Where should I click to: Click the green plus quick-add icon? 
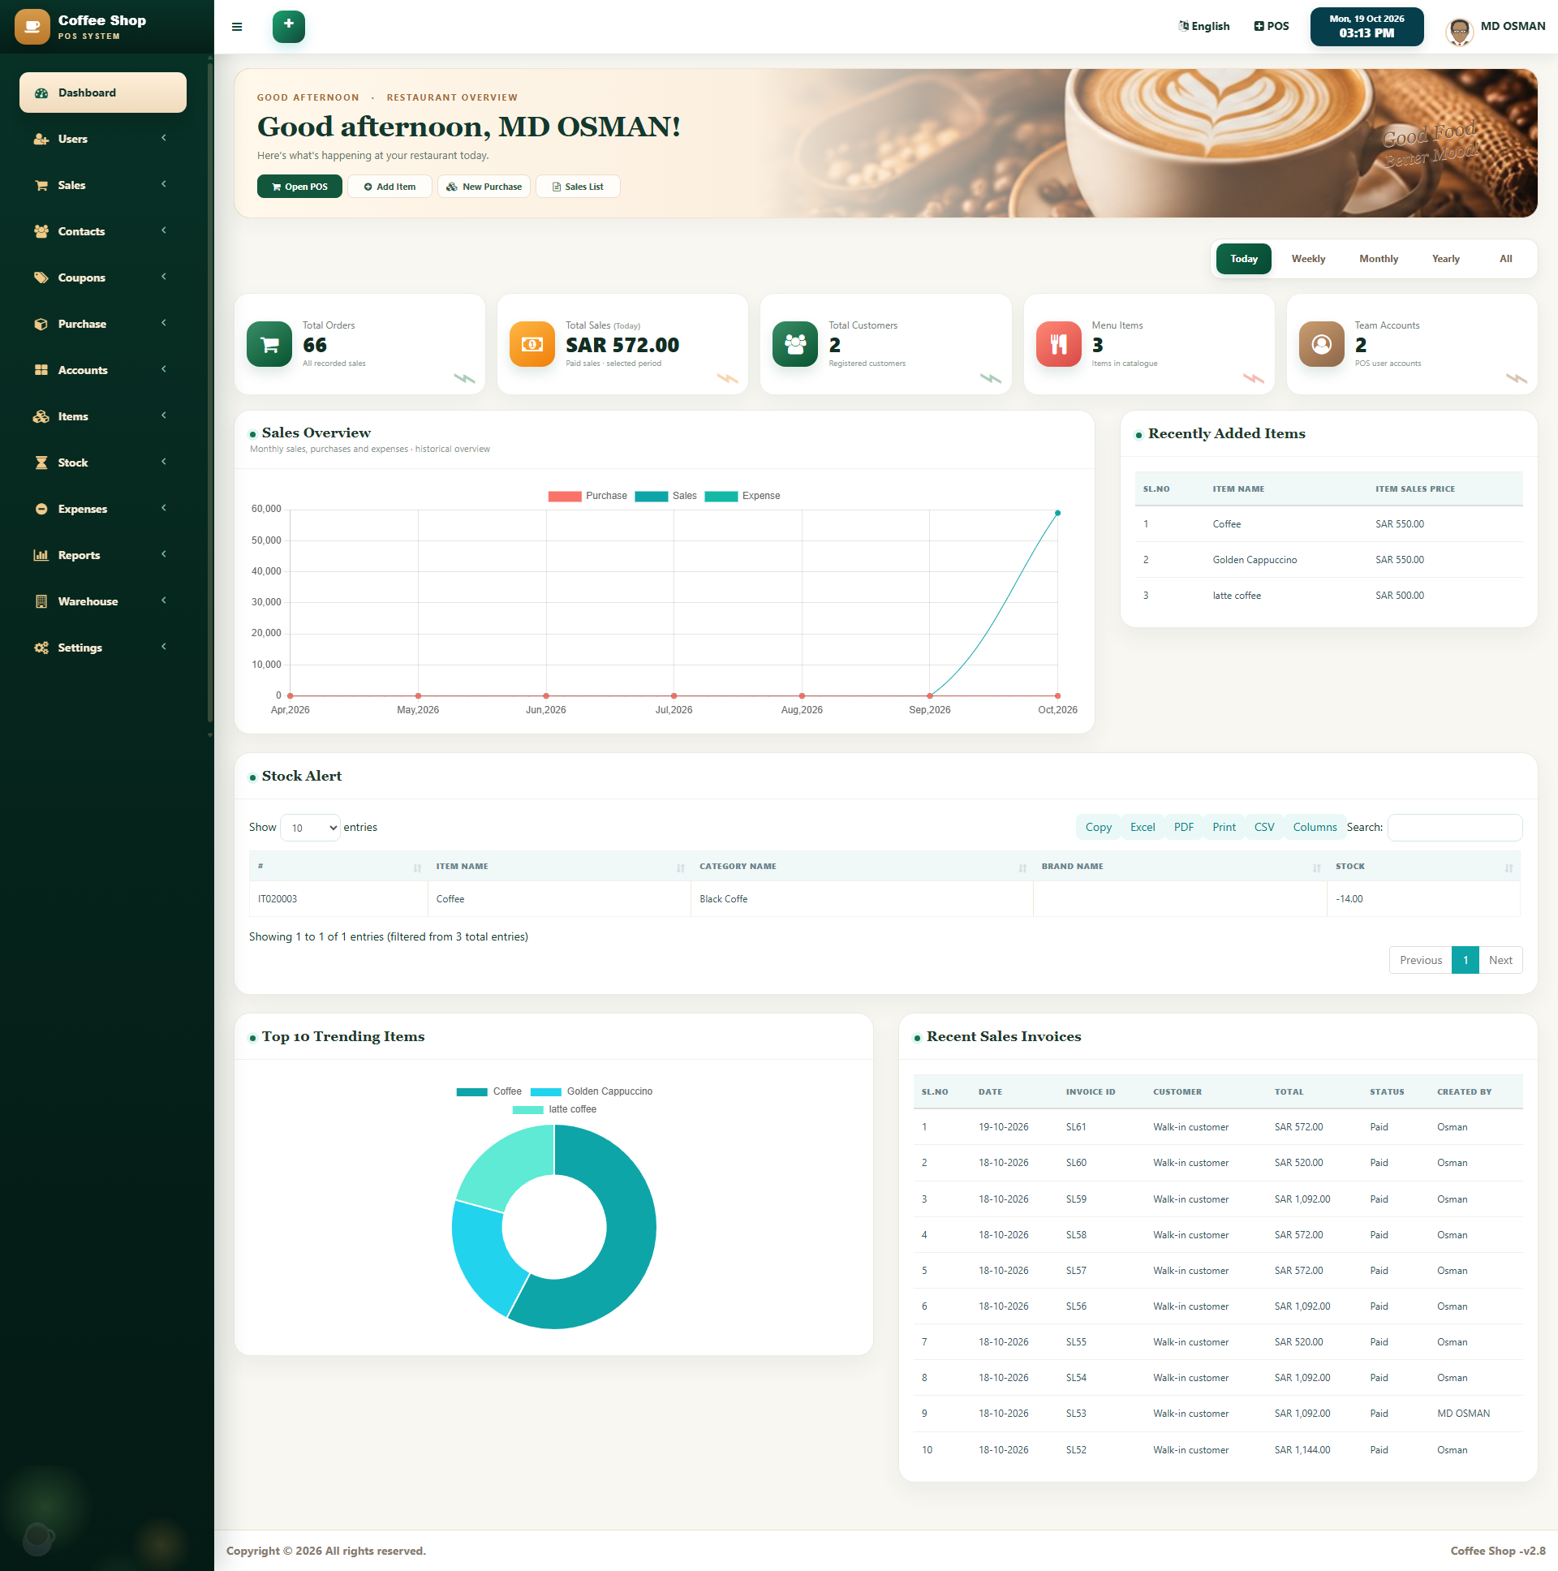coord(289,26)
